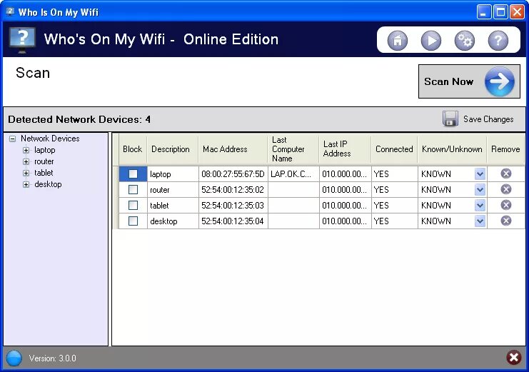Click the Save Changes label
This screenshot has width=529, height=372.
click(x=488, y=119)
